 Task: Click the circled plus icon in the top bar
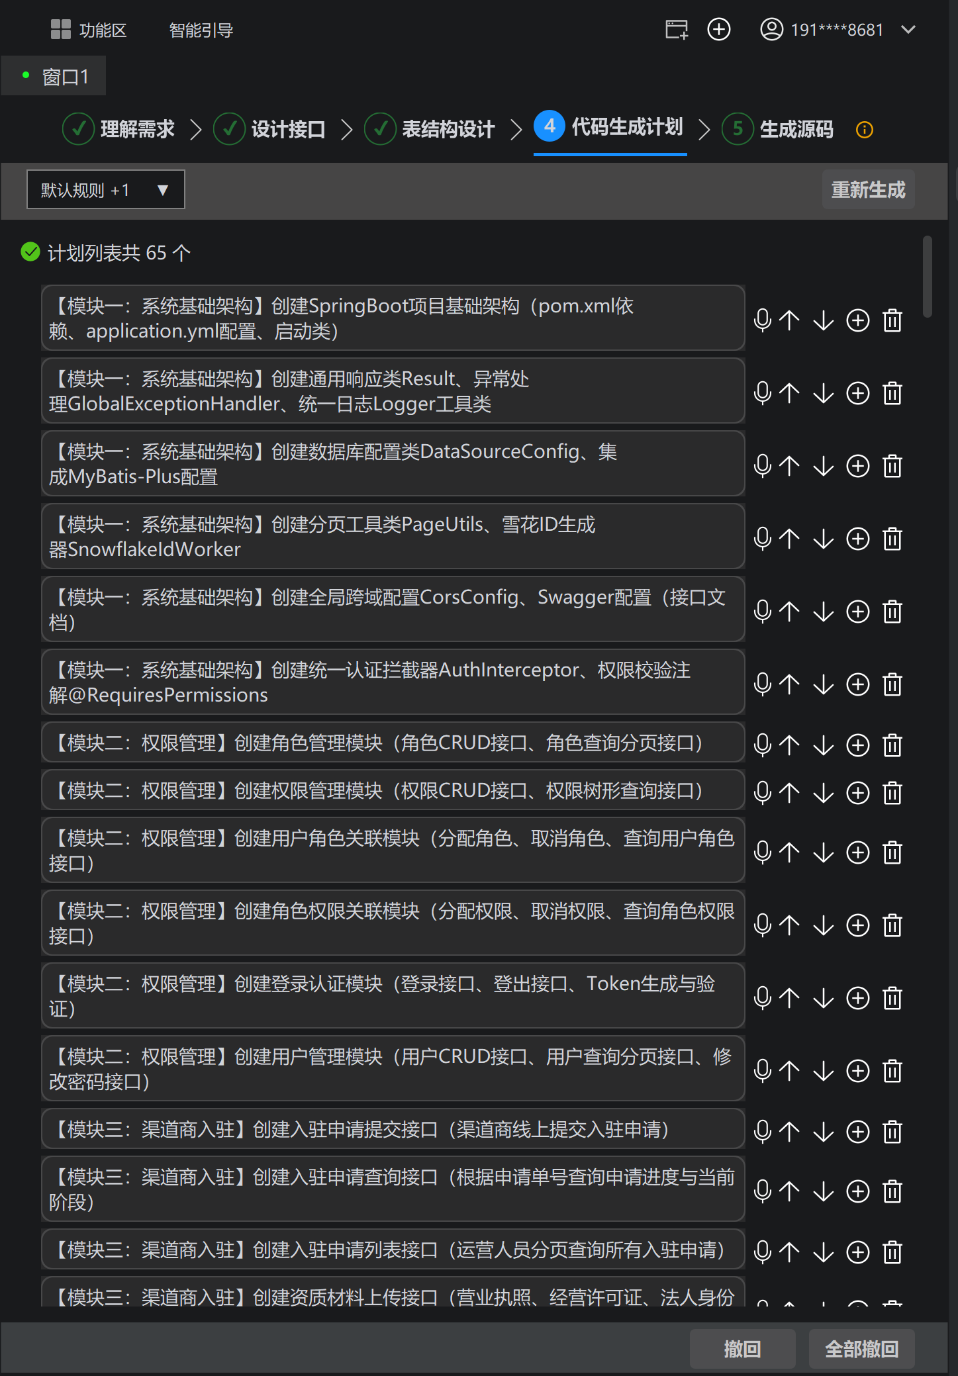tap(719, 29)
